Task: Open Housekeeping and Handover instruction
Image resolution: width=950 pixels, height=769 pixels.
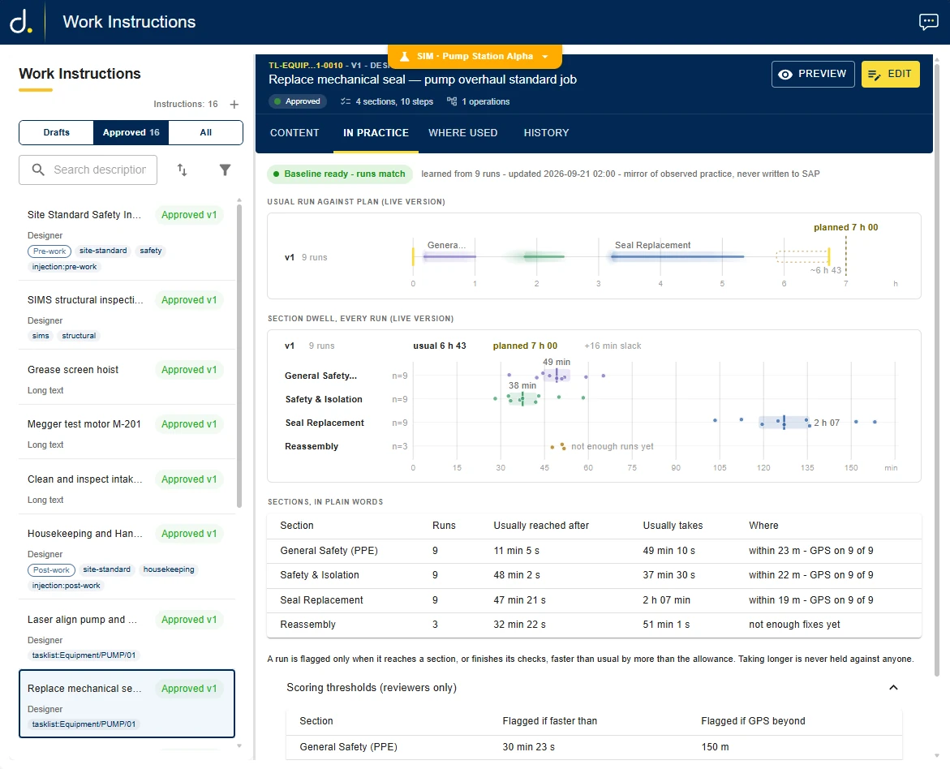Action: pyautogui.click(x=127, y=558)
